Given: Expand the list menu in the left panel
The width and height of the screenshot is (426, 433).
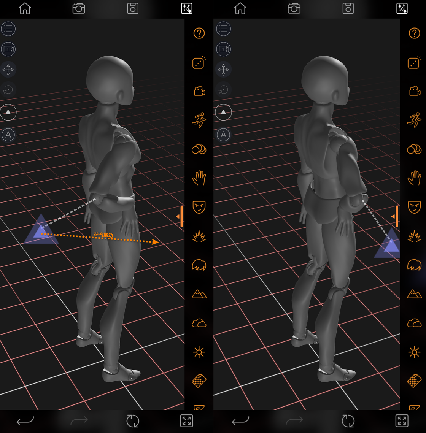Looking at the screenshot, I should pos(8,29).
